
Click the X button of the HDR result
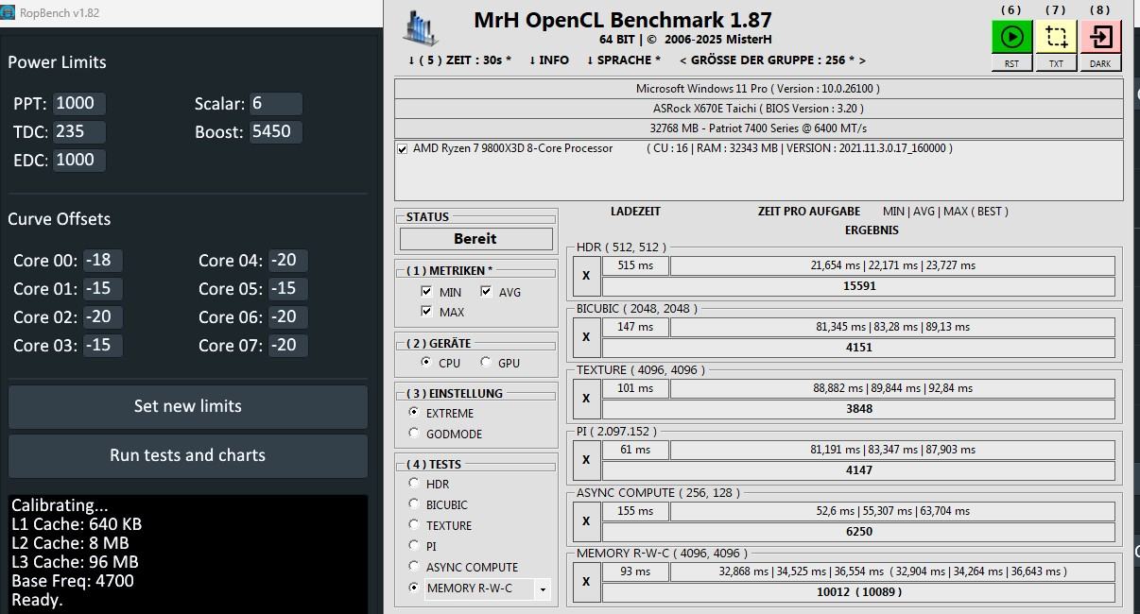pyautogui.click(x=586, y=276)
